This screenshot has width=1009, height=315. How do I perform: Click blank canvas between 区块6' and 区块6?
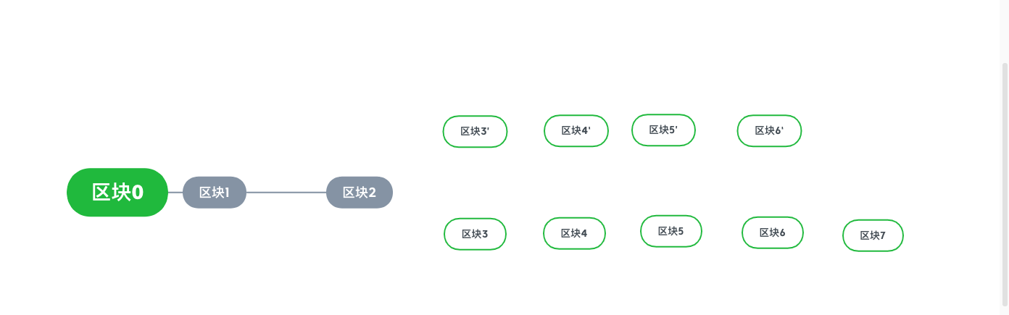pos(771,182)
